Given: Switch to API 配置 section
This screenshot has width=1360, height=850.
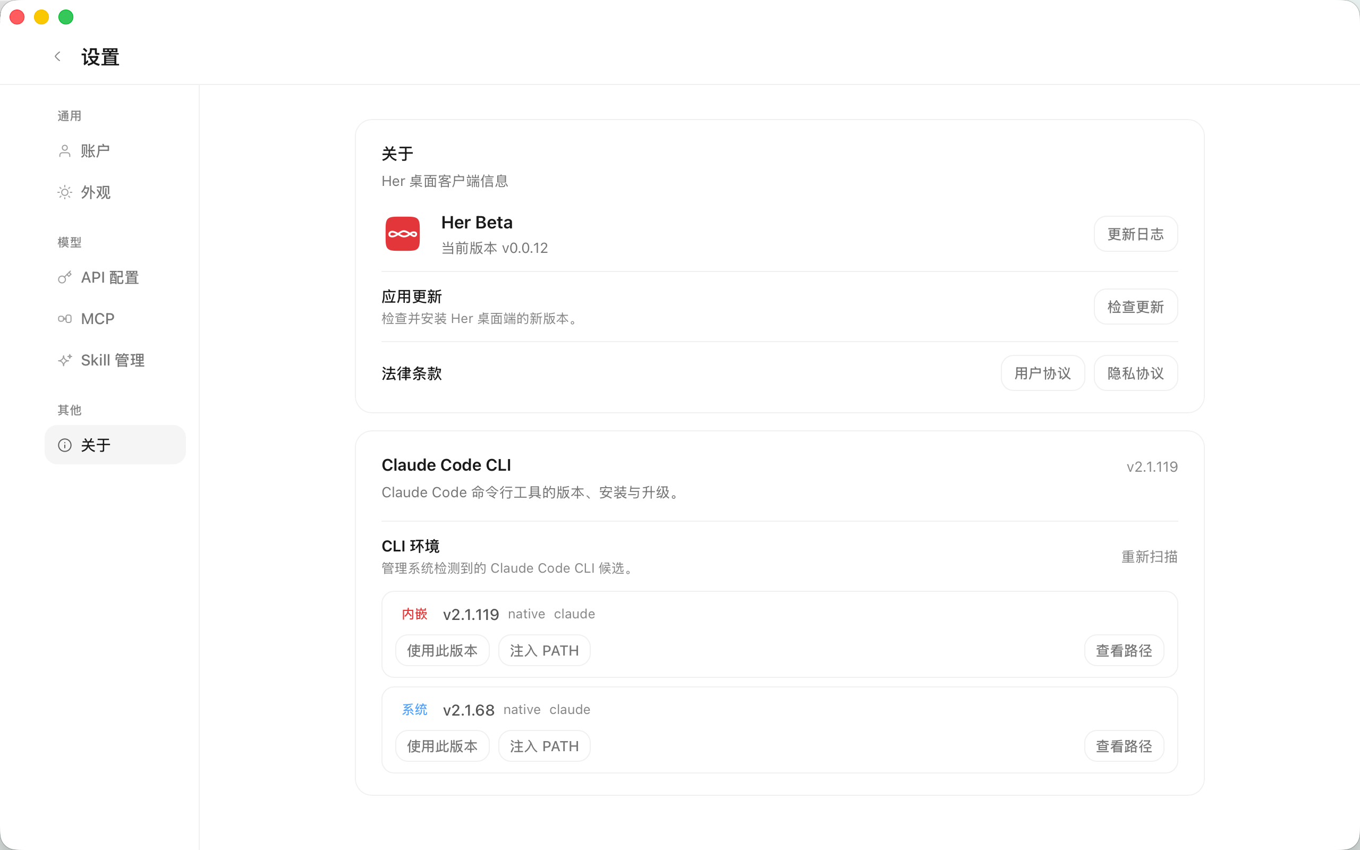Looking at the screenshot, I should pyautogui.click(x=115, y=277).
